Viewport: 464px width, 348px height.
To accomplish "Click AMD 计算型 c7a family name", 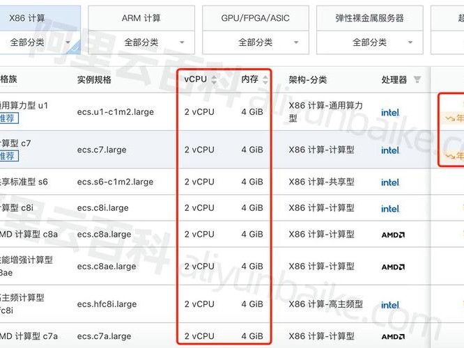I will tap(29, 336).
